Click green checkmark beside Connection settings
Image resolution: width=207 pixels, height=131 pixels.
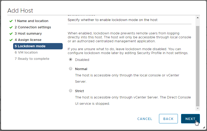(11, 27)
